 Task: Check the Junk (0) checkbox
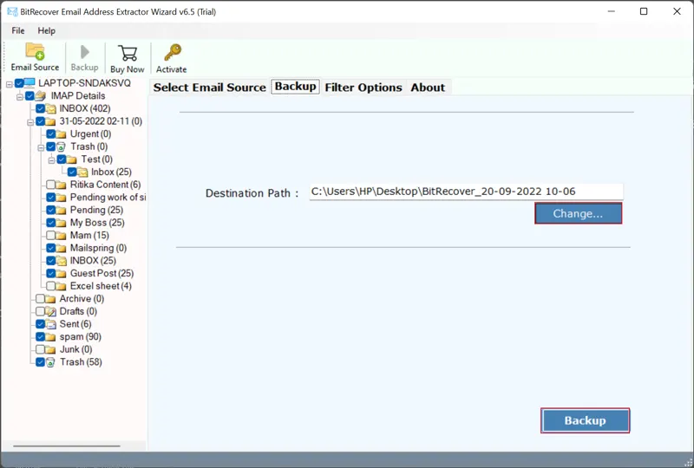[40, 349]
